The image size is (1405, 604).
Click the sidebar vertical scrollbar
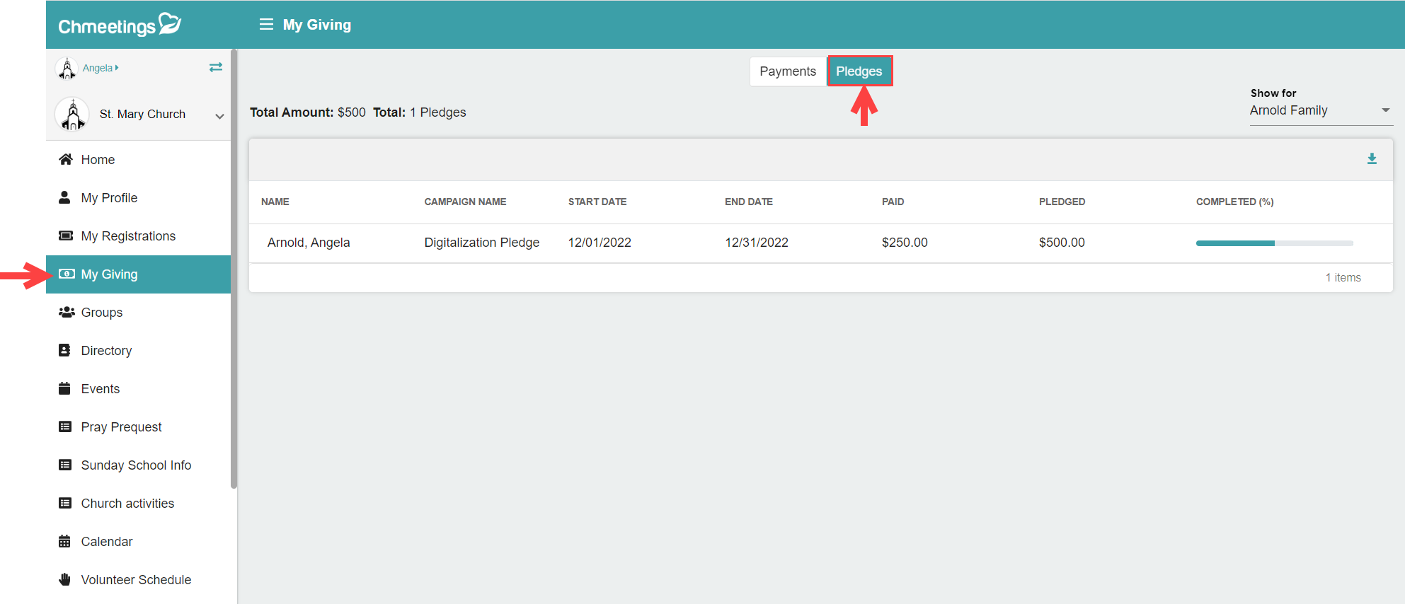click(234, 269)
